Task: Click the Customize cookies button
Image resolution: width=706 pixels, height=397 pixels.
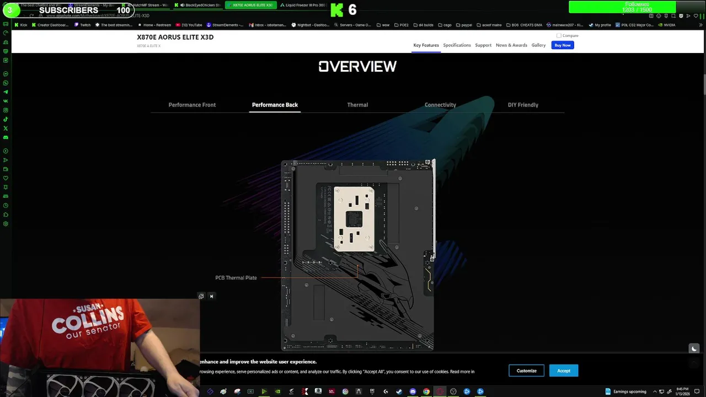Action: coord(527,371)
